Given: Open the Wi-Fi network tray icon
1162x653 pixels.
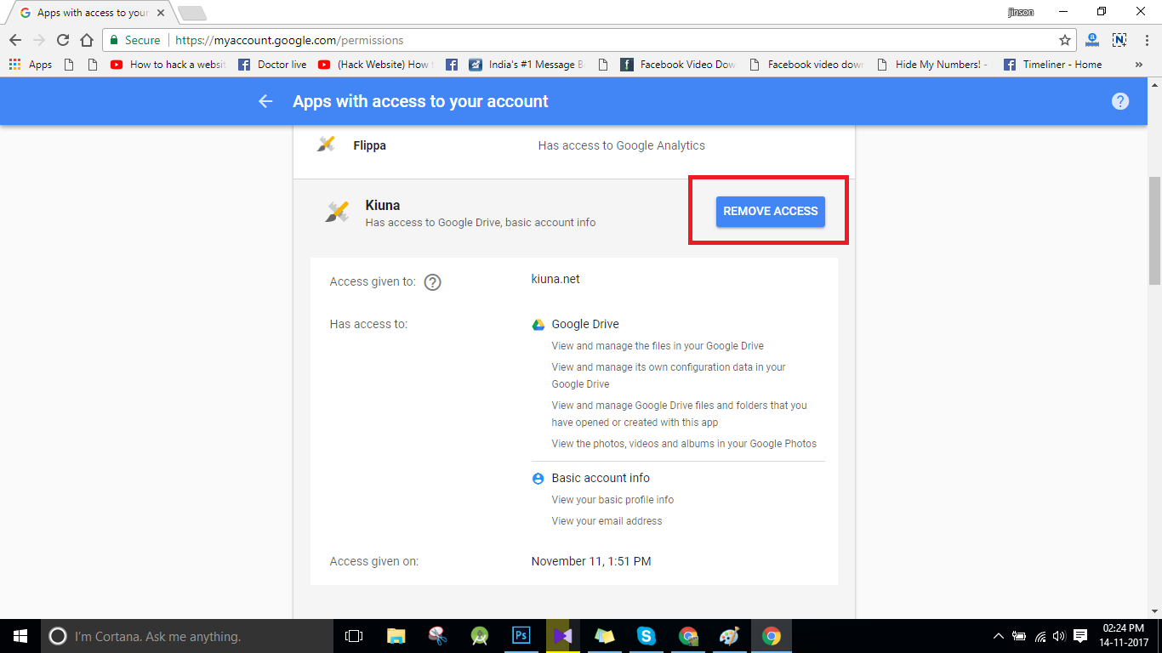Looking at the screenshot, I should [1040, 636].
